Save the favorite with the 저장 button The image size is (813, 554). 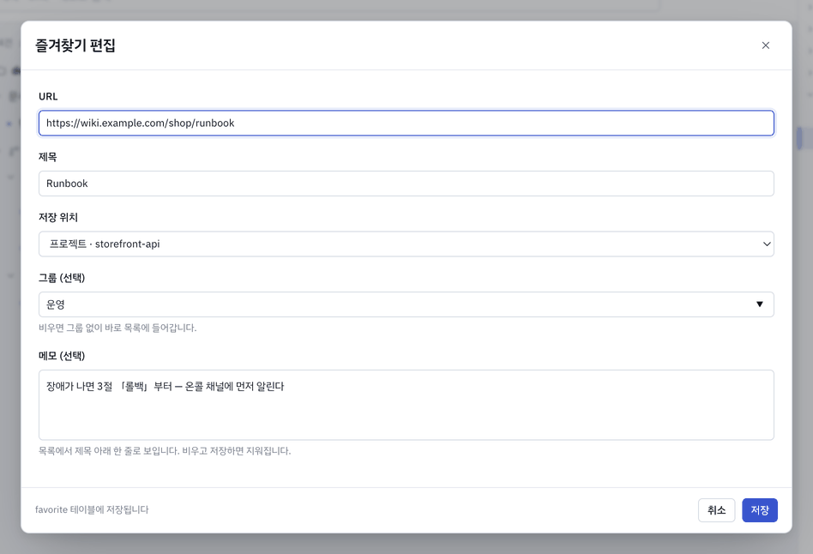760,510
